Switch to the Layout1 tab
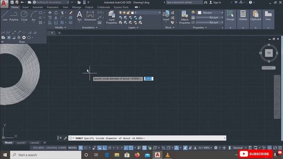 (x=21, y=143)
